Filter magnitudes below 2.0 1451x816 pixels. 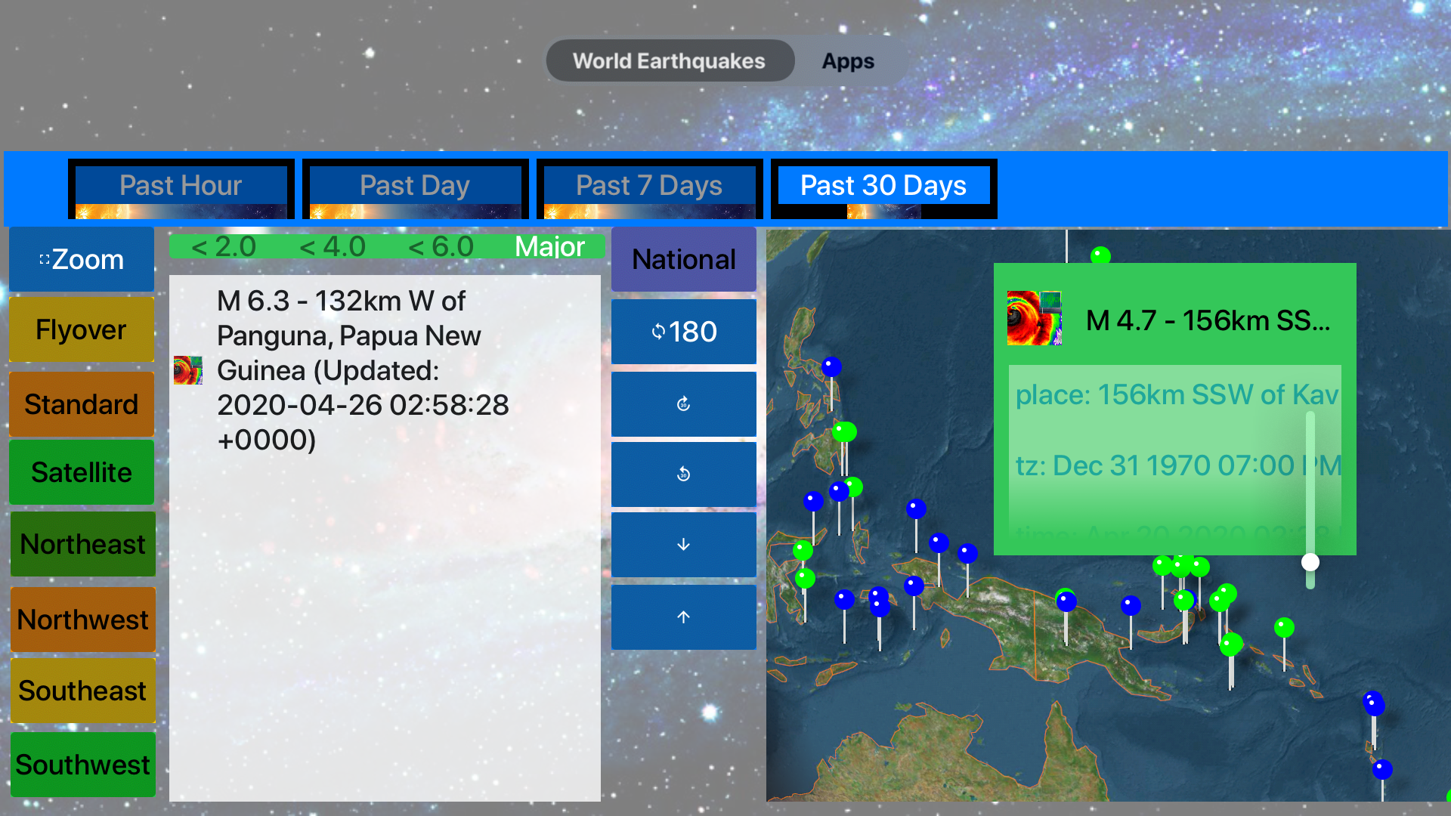coord(224,246)
